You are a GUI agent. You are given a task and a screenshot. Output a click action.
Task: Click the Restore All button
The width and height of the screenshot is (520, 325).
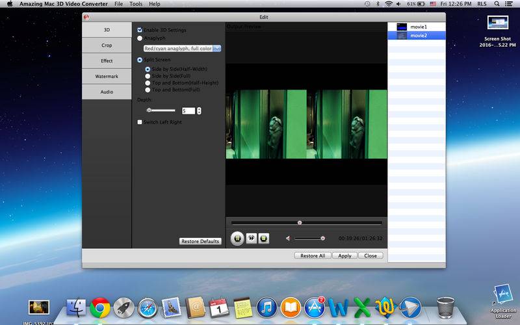pyautogui.click(x=313, y=255)
